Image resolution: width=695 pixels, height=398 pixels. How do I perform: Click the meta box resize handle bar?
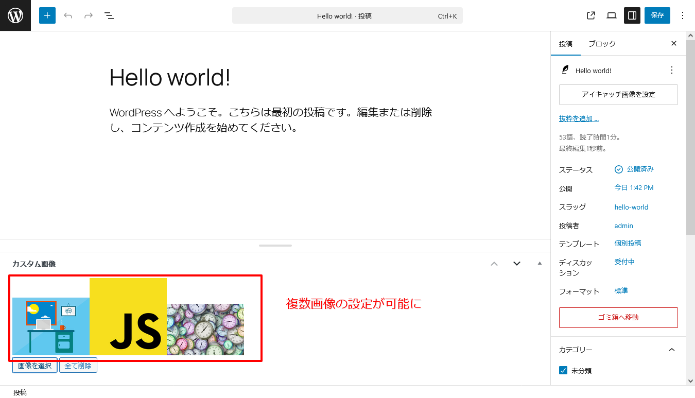(x=275, y=246)
